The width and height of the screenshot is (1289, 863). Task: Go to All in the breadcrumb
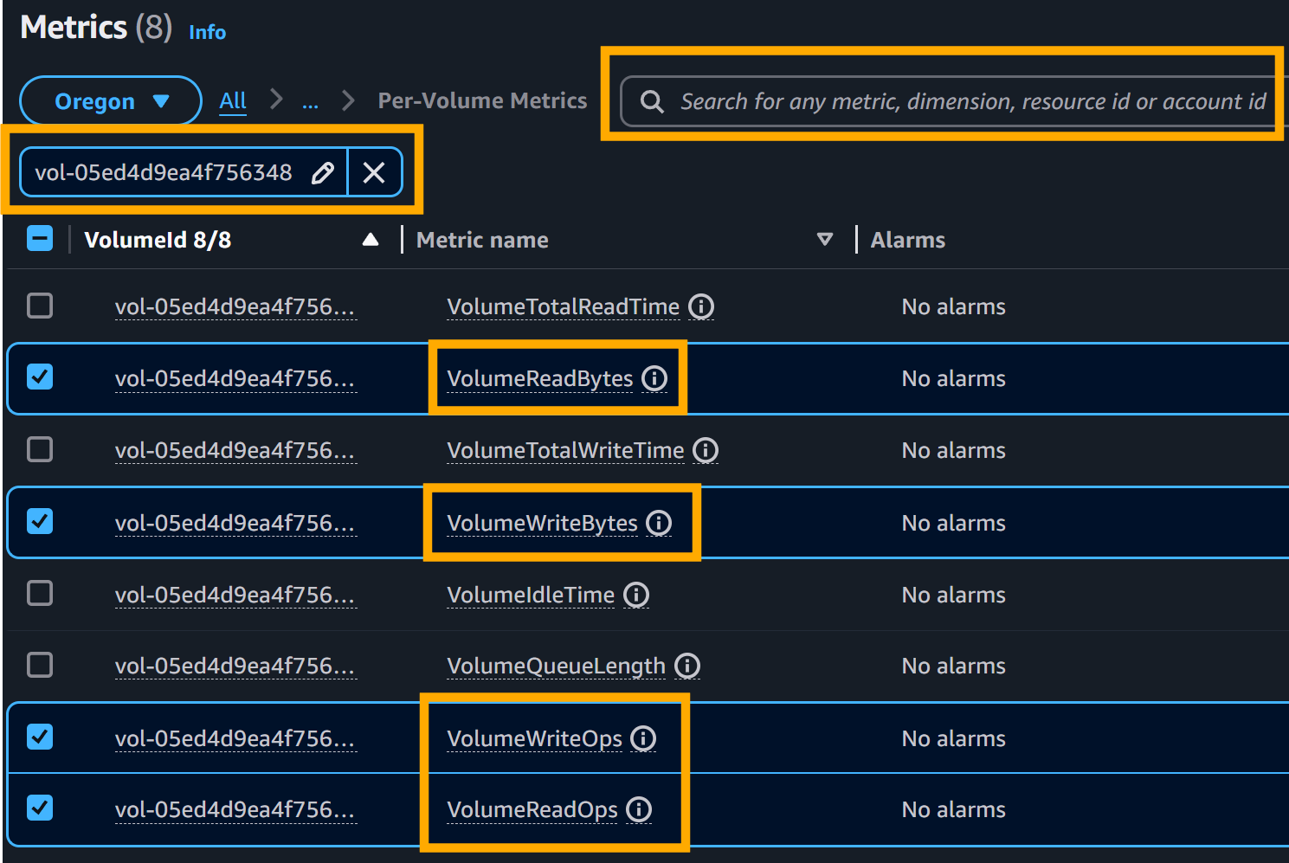point(233,101)
